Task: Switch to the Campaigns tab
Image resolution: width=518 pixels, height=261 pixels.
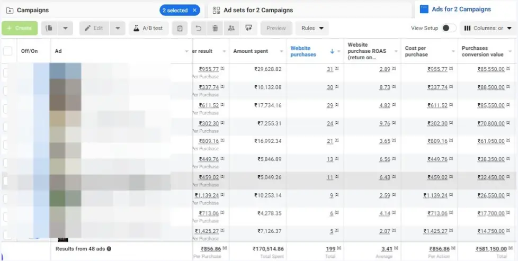Action: [33, 10]
